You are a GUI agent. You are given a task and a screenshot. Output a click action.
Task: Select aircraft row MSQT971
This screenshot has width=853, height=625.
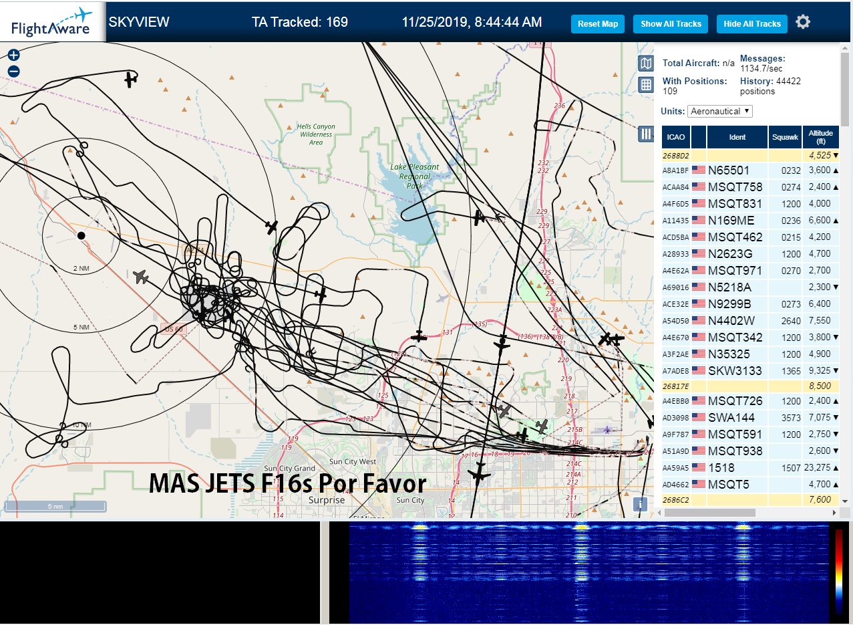[x=750, y=270]
